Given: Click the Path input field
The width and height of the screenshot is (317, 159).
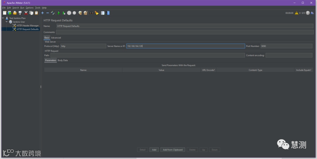Looking at the screenshot, I should coord(148,55).
